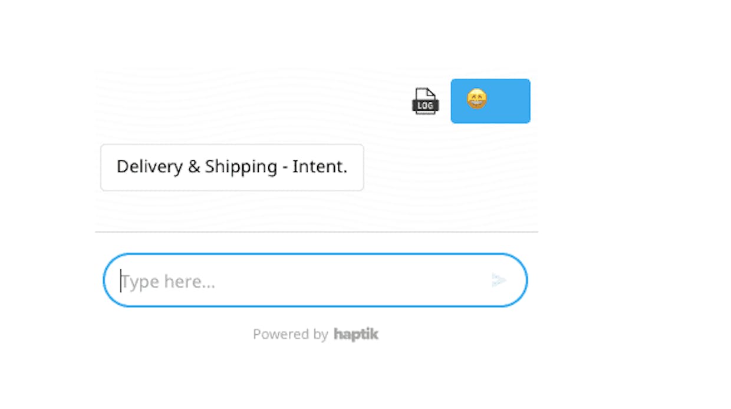Click the word Delivery in bot bubble
The image size is (731, 409).
click(150, 167)
